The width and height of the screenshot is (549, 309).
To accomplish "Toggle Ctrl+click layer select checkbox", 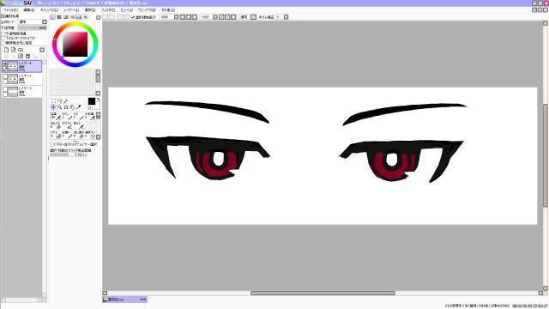I will coord(52,144).
